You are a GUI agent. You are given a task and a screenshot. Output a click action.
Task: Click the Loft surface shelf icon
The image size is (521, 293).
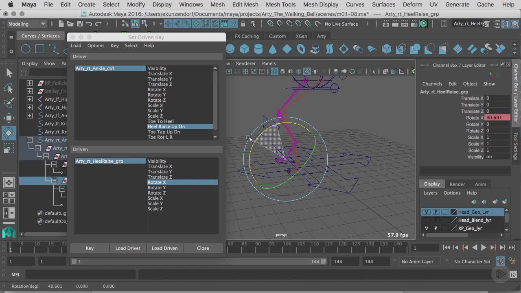click(x=330, y=49)
